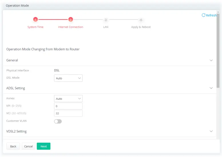Viewport: 222px width, 157px height.
Task: Click the Internet Connection step label
Action: [x=70, y=27]
